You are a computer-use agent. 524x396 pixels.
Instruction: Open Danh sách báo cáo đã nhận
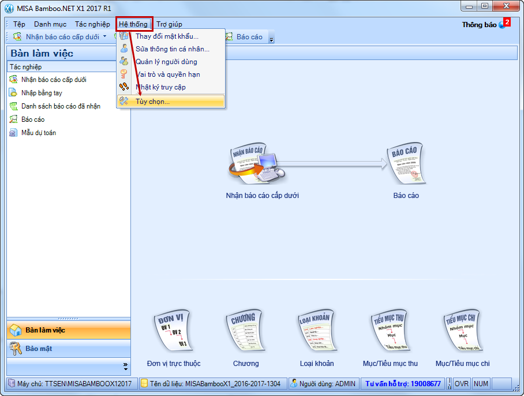[x=61, y=106]
